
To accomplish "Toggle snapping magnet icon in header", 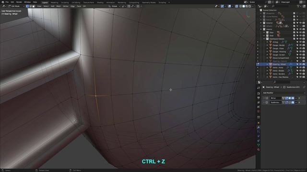I will click(x=129, y=6).
